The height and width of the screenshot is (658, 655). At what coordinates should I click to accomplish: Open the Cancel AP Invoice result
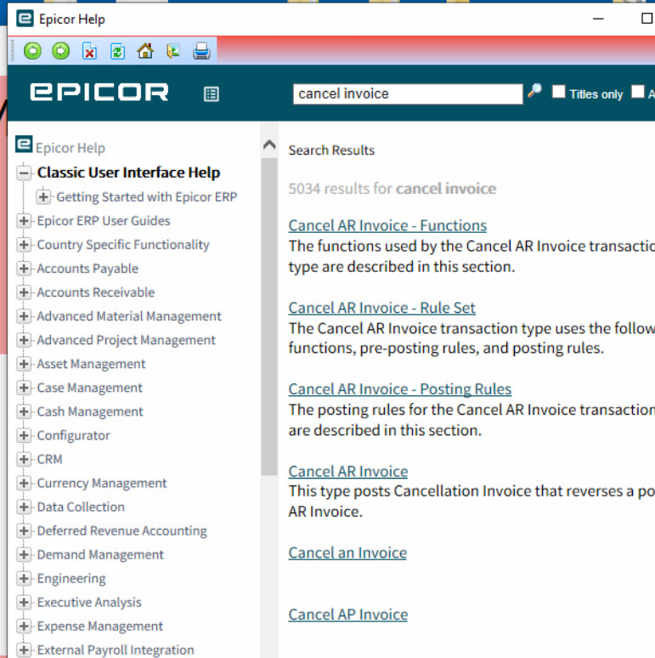(348, 615)
